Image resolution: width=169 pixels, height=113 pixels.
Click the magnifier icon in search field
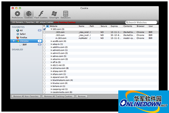(x=127, y=22)
